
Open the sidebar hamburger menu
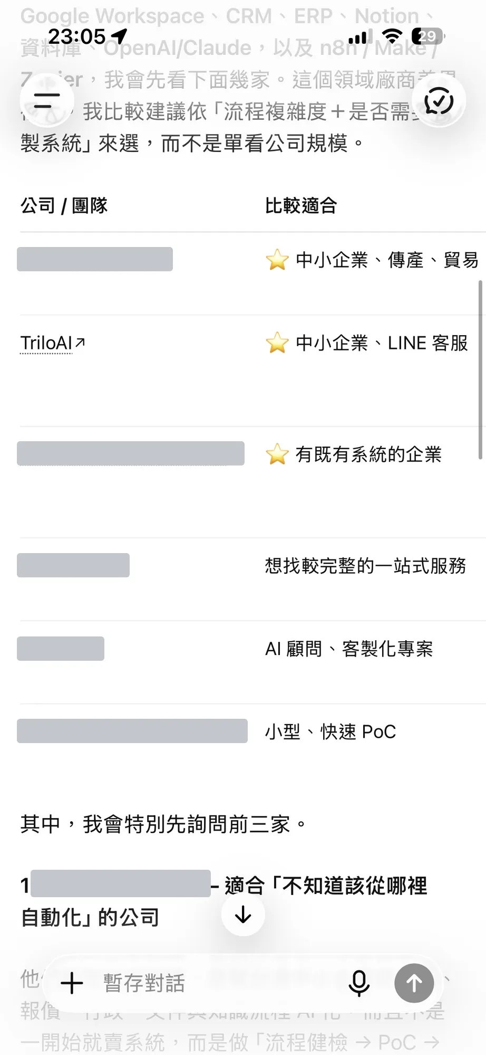point(47,100)
